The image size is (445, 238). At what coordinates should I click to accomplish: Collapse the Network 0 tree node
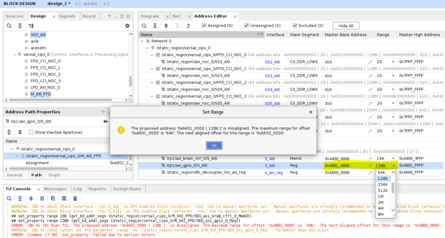[142, 41]
